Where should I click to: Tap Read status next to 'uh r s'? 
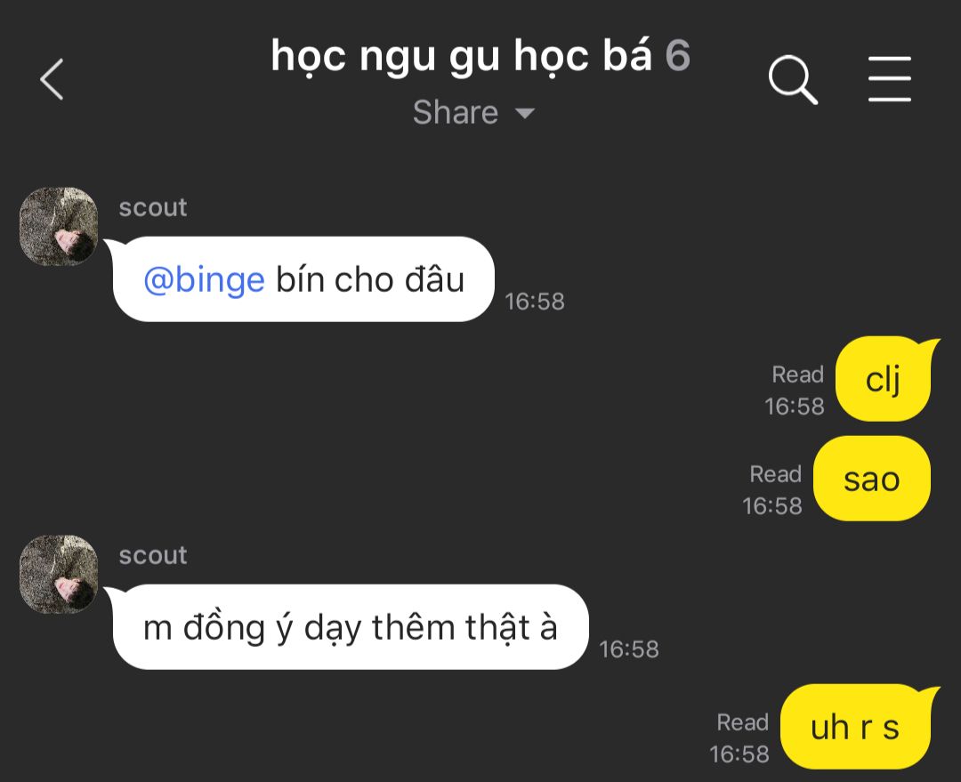pos(742,722)
